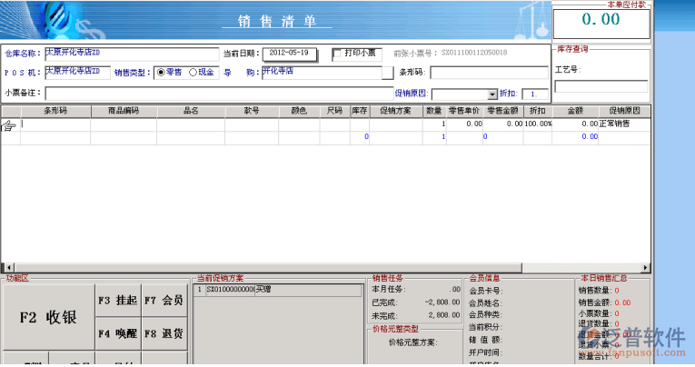Click the F7 会员 member button
Viewport: 695px width, 367px height.
[164, 301]
